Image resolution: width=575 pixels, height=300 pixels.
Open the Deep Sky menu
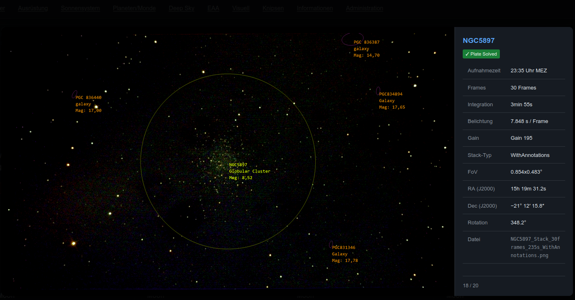tap(182, 8)
